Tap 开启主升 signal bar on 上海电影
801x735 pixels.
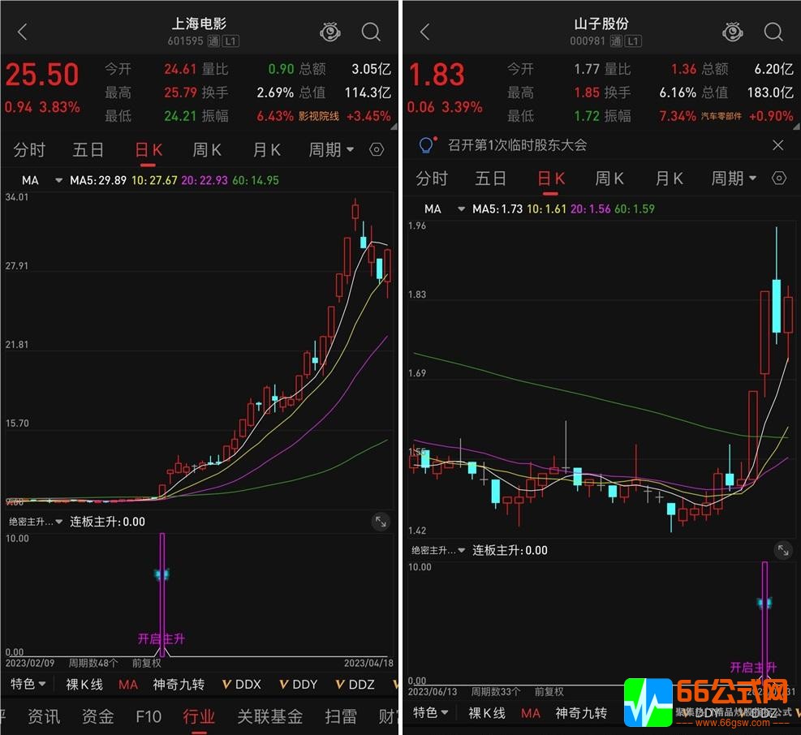(x=162, y=595)
